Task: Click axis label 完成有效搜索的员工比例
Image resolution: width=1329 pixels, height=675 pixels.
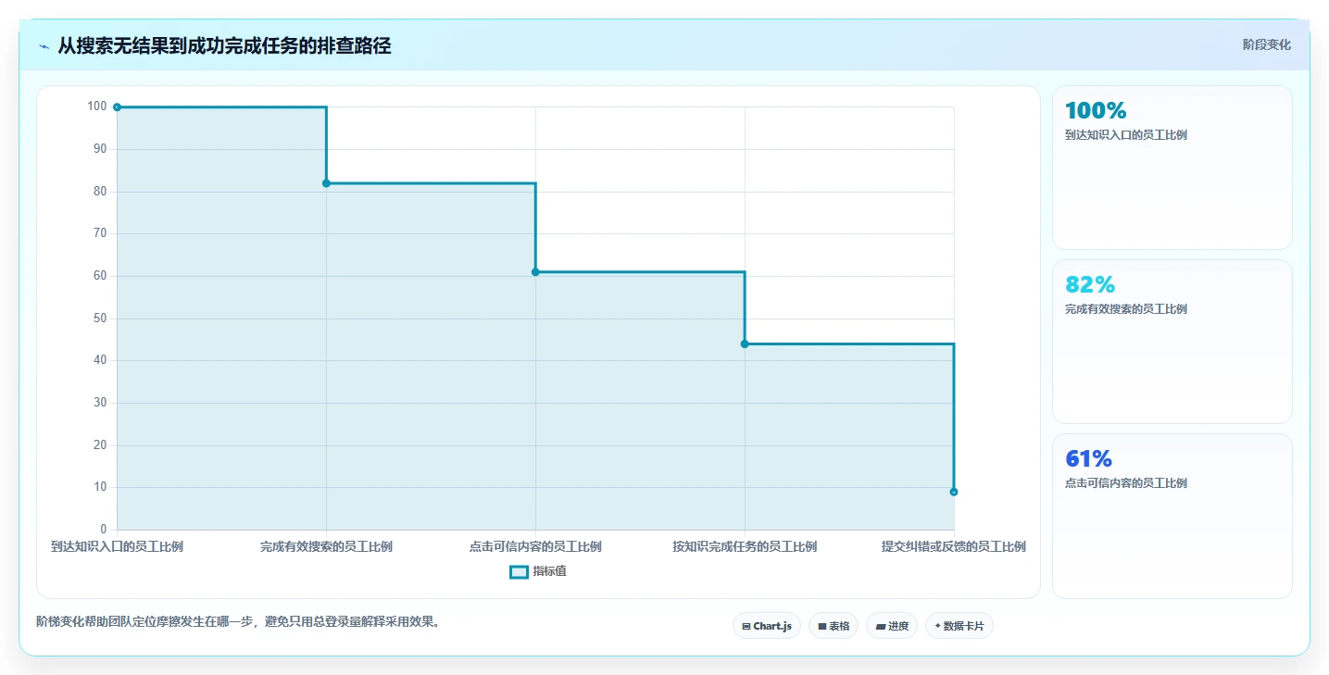Action: point(326,546)
